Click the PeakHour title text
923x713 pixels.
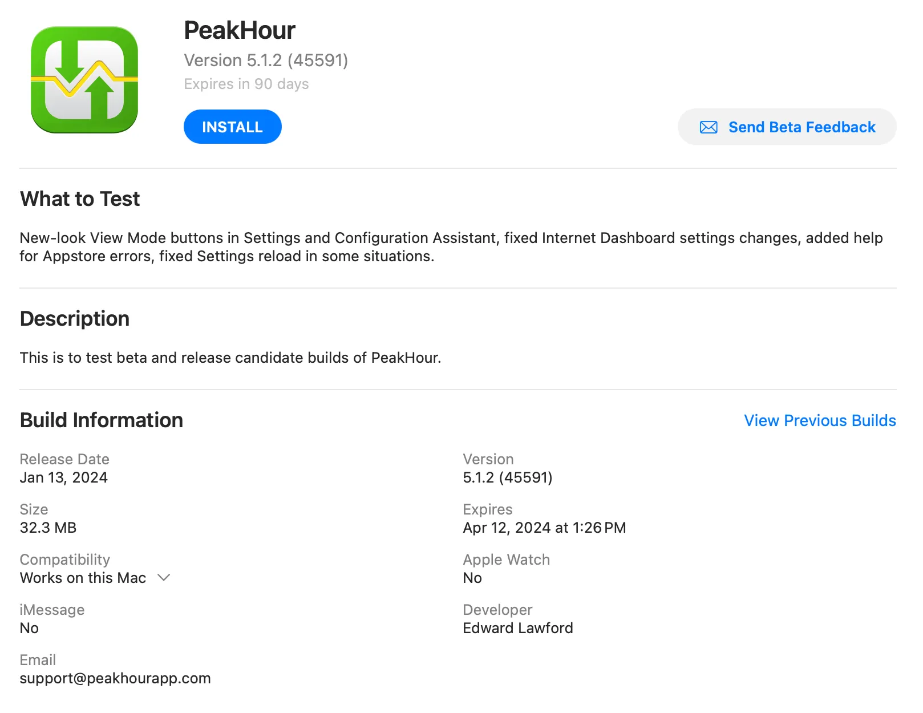(x=240, y=30)
